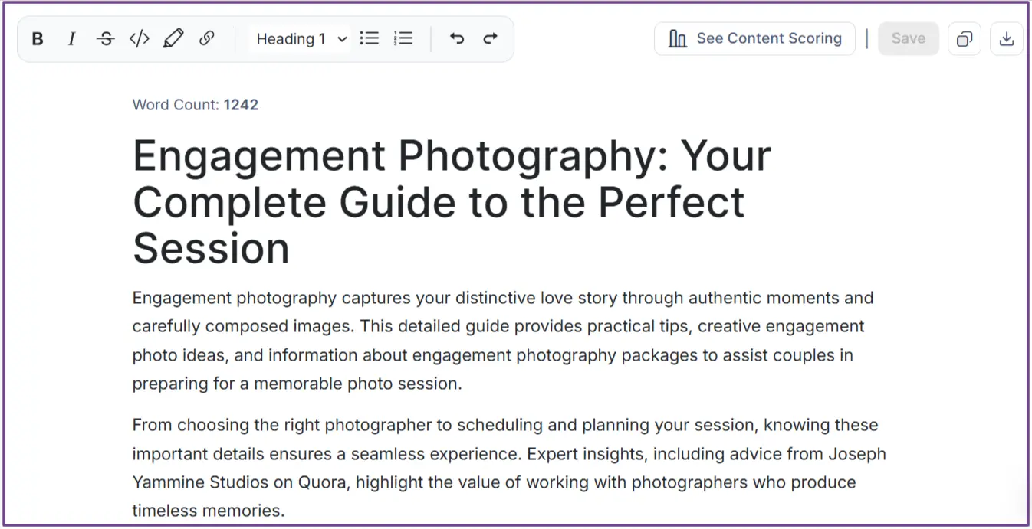Click the content scoring chart icon
Image resolution: width=1032 pixels, height=529 pixels.
point(678,38)
